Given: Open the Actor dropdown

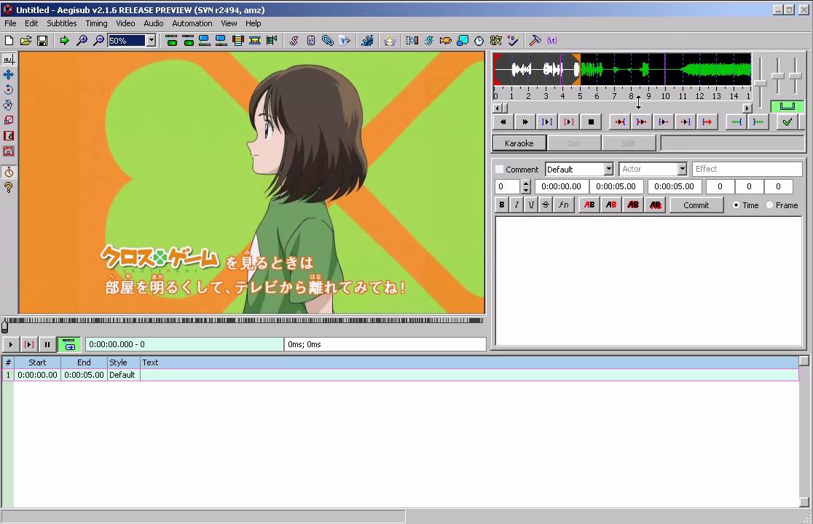Looking at the screenshot, I should click(683, 170).
